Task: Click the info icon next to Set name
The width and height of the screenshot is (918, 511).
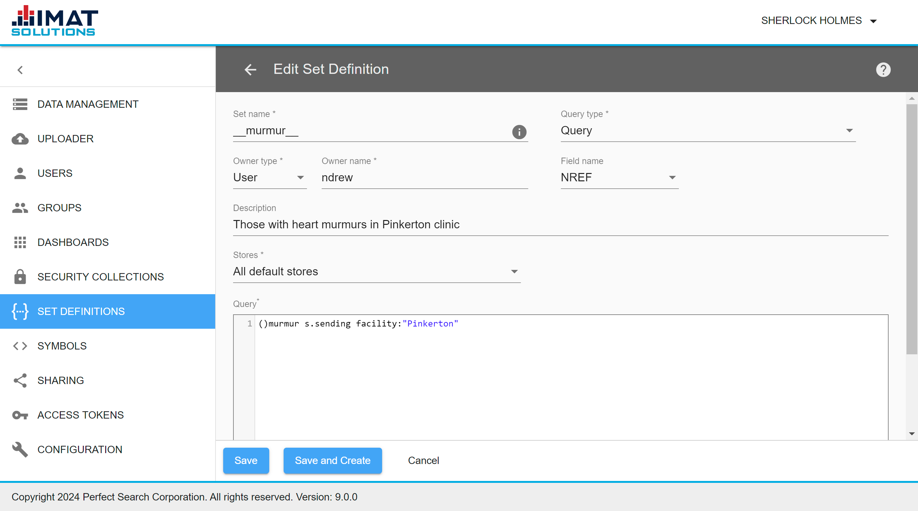Action: click(x=519, y=132)
